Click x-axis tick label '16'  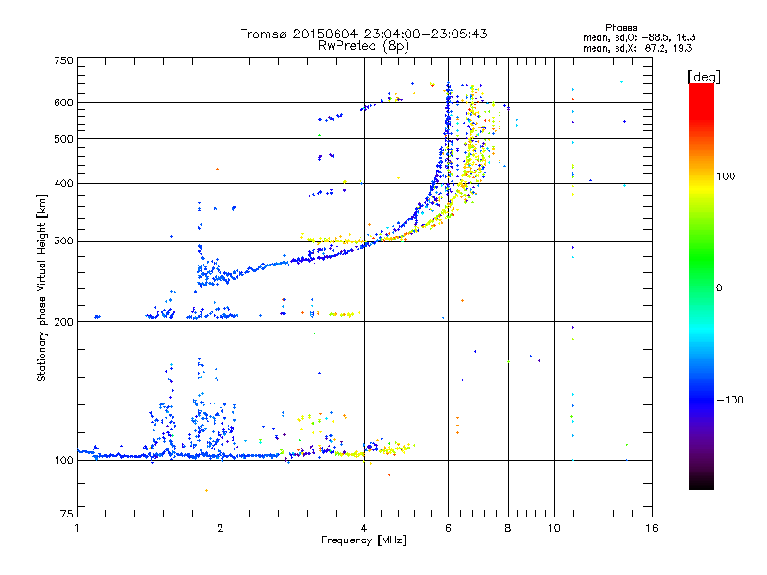pos(652,528)
